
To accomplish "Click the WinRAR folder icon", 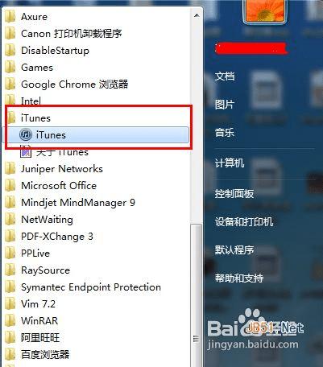I will click(x=10, y=321).
